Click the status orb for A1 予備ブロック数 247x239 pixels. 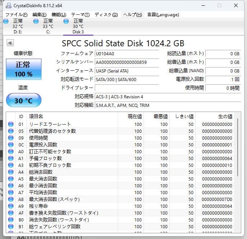(11, 158)
